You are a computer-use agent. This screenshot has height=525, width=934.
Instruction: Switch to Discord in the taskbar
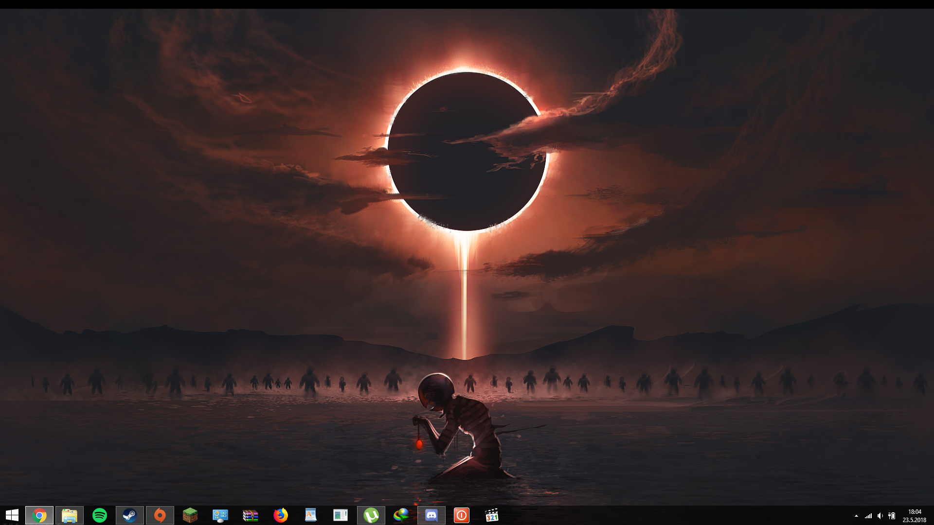(x=431, y=515)
